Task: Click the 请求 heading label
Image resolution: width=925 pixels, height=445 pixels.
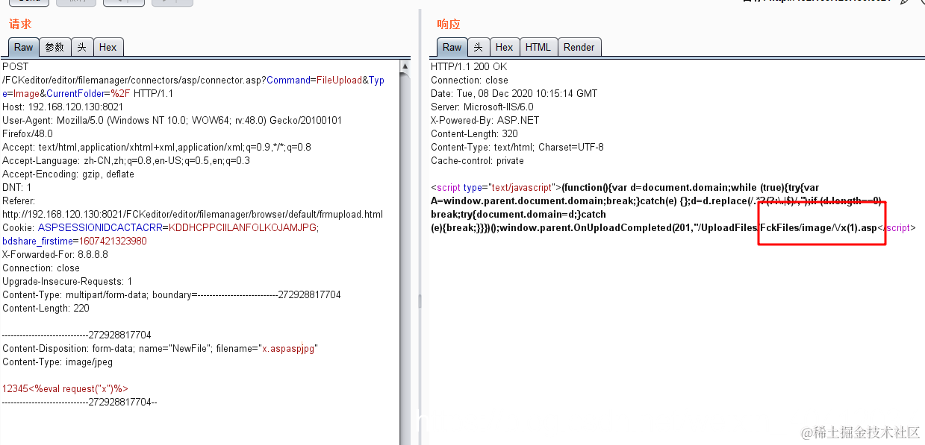Action: (20, 25)
